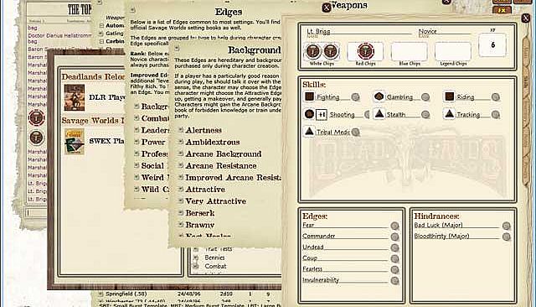This screenshot has width=536, height=307.
Task: Click the Shooting skill die icon
Action: 309,114
